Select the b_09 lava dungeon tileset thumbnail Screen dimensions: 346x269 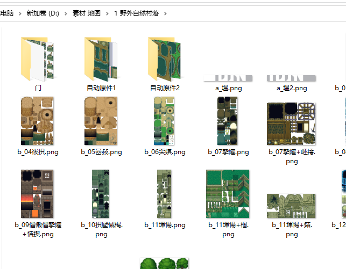tap(37, 194)
